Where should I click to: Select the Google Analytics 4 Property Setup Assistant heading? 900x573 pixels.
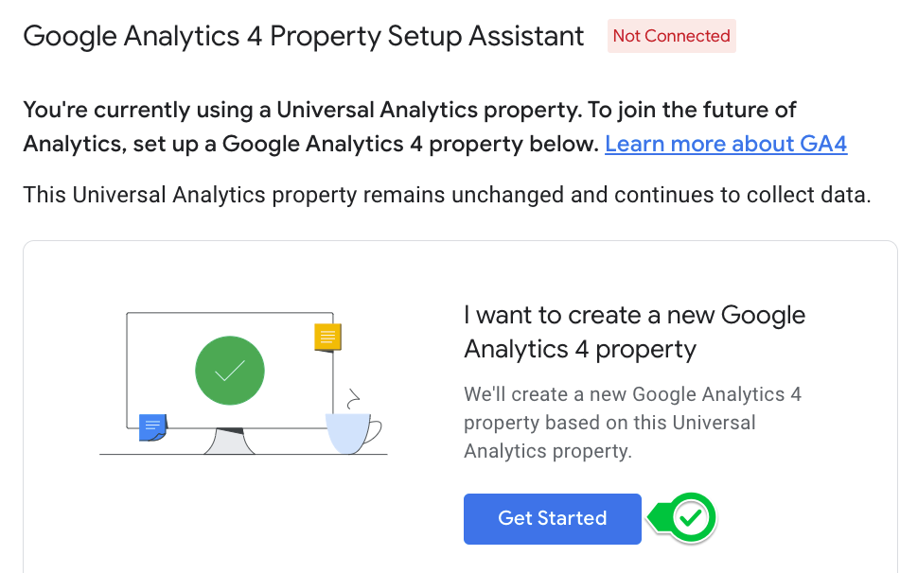pyautogui.click(x=303, y=36)
